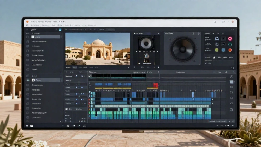Click the small speaker thumbnail in the middle panel

[x=146, y=43]
